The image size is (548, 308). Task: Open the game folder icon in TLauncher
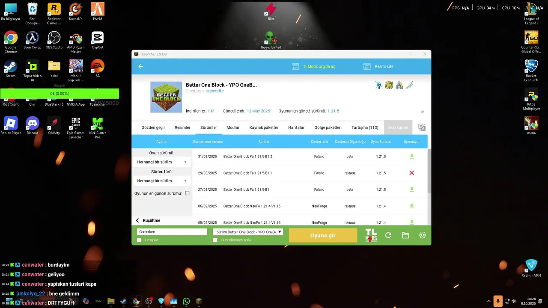405,235
